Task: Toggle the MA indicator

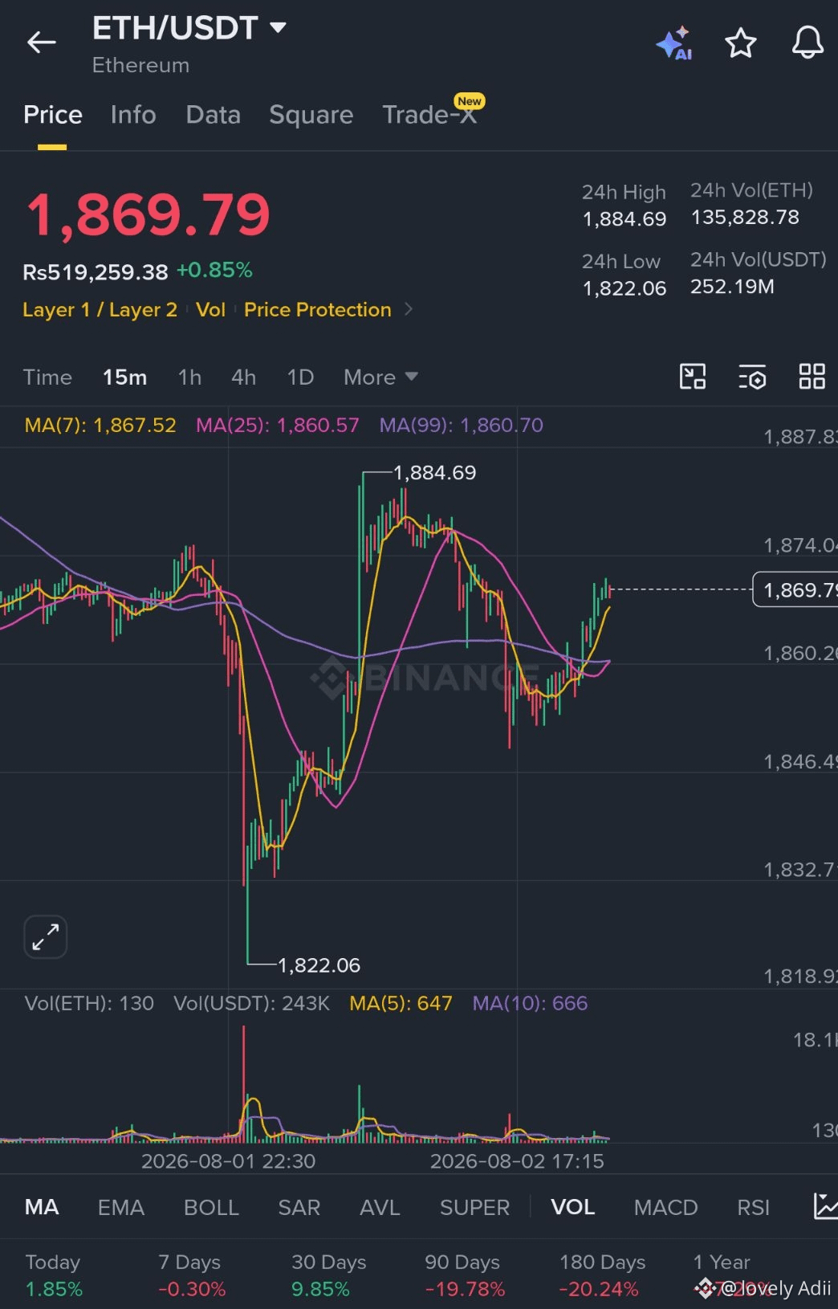Action: coord(42,1207)
